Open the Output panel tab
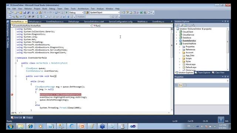Screen dimensions: 237x133 [x=28, y=117]
